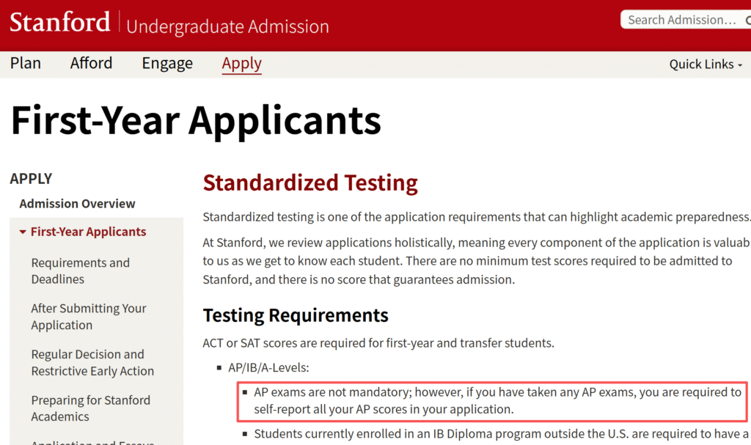Click the highlighted AP exams bullet text
Screen dimensions: 751x445
point(497,400)
